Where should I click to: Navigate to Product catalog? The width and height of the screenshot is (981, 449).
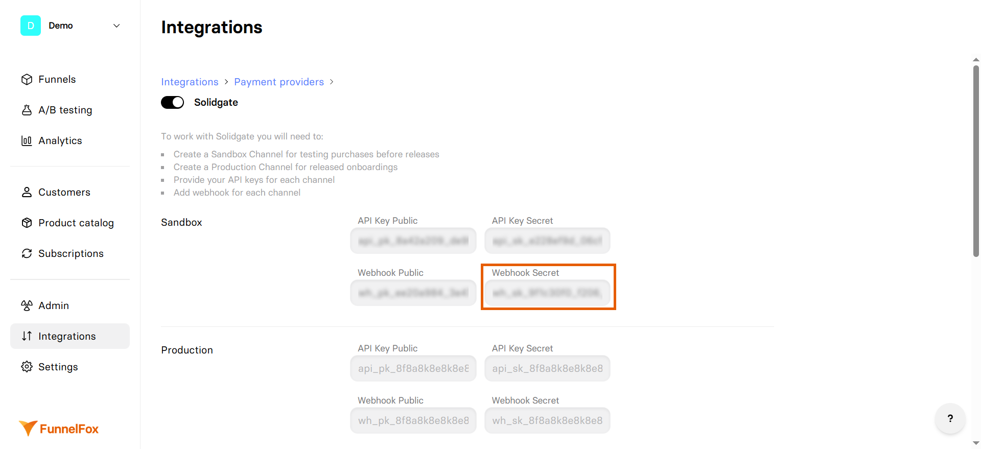[x=70, y=223]
